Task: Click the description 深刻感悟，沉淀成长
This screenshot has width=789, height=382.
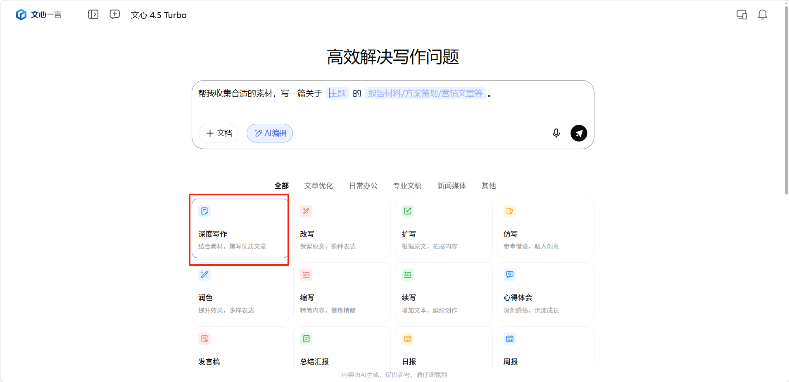Action: 531,310
